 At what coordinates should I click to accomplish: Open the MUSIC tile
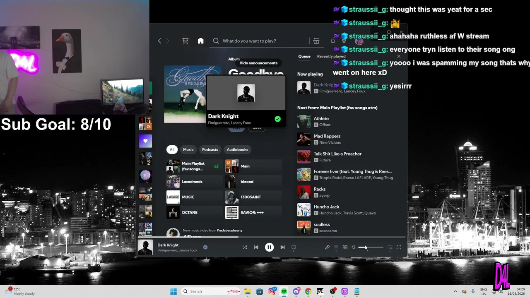point(194,197)
